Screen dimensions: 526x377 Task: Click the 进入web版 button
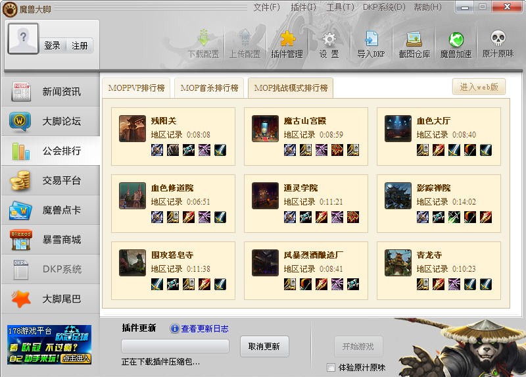click(479, 87)
